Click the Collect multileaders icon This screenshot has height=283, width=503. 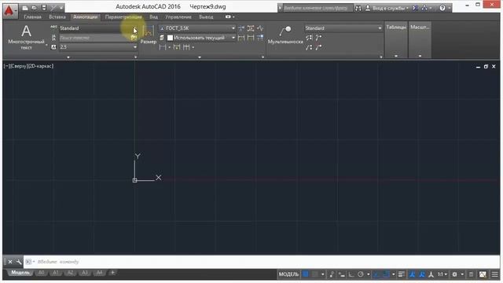[309, 47]
